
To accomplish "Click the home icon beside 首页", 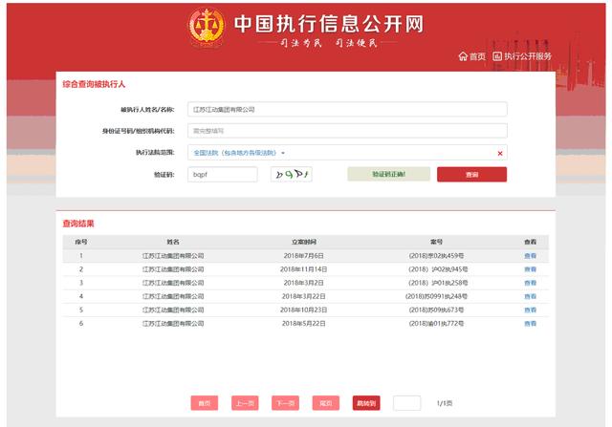I will pyautogui.click(x=463, y=56).
